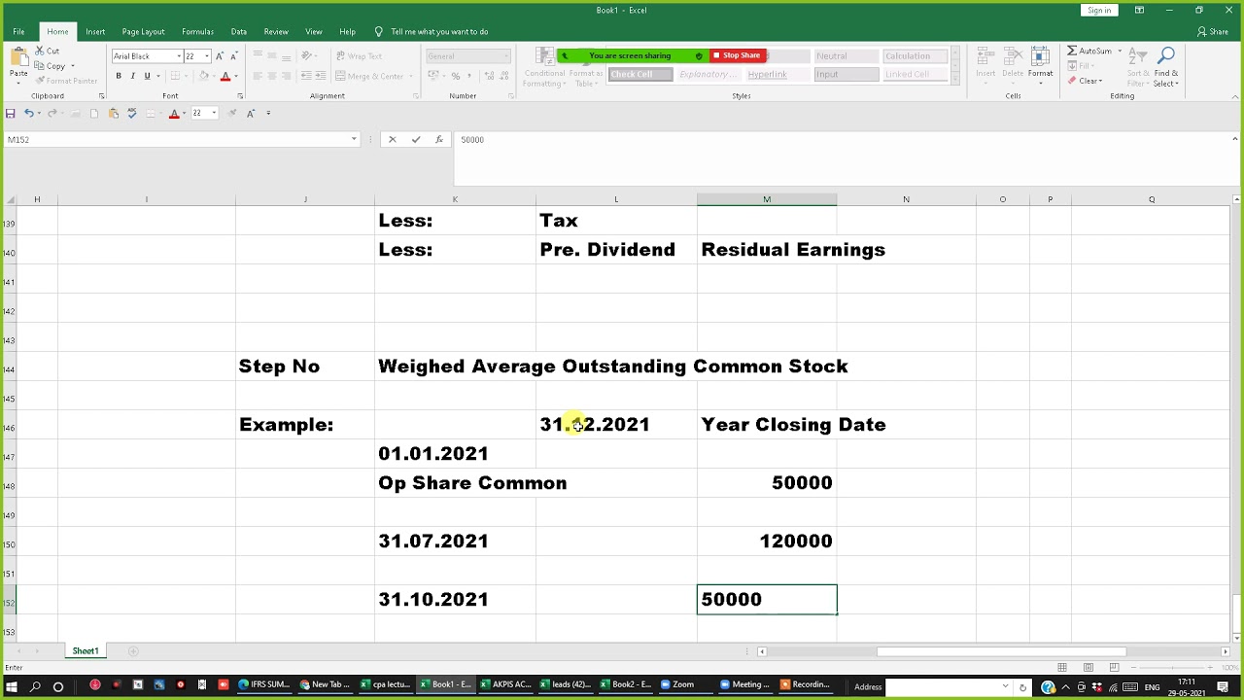Switch to the Page Layout tab
This screenshot has height=700, width=1244.
[143, 31]
